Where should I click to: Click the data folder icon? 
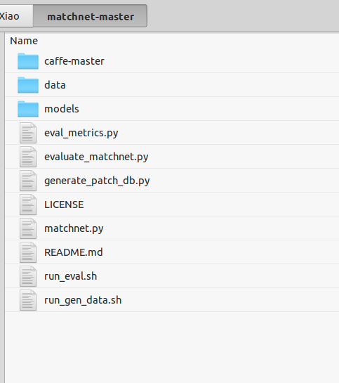28,85
